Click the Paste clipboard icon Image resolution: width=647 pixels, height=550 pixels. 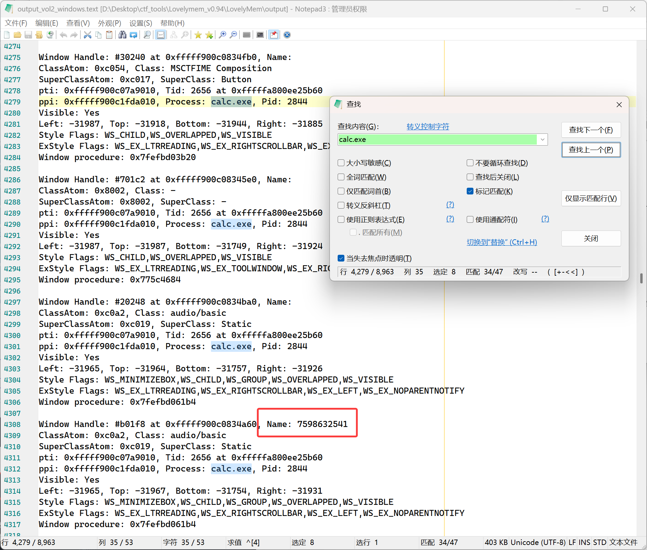(x=109, y=35)
